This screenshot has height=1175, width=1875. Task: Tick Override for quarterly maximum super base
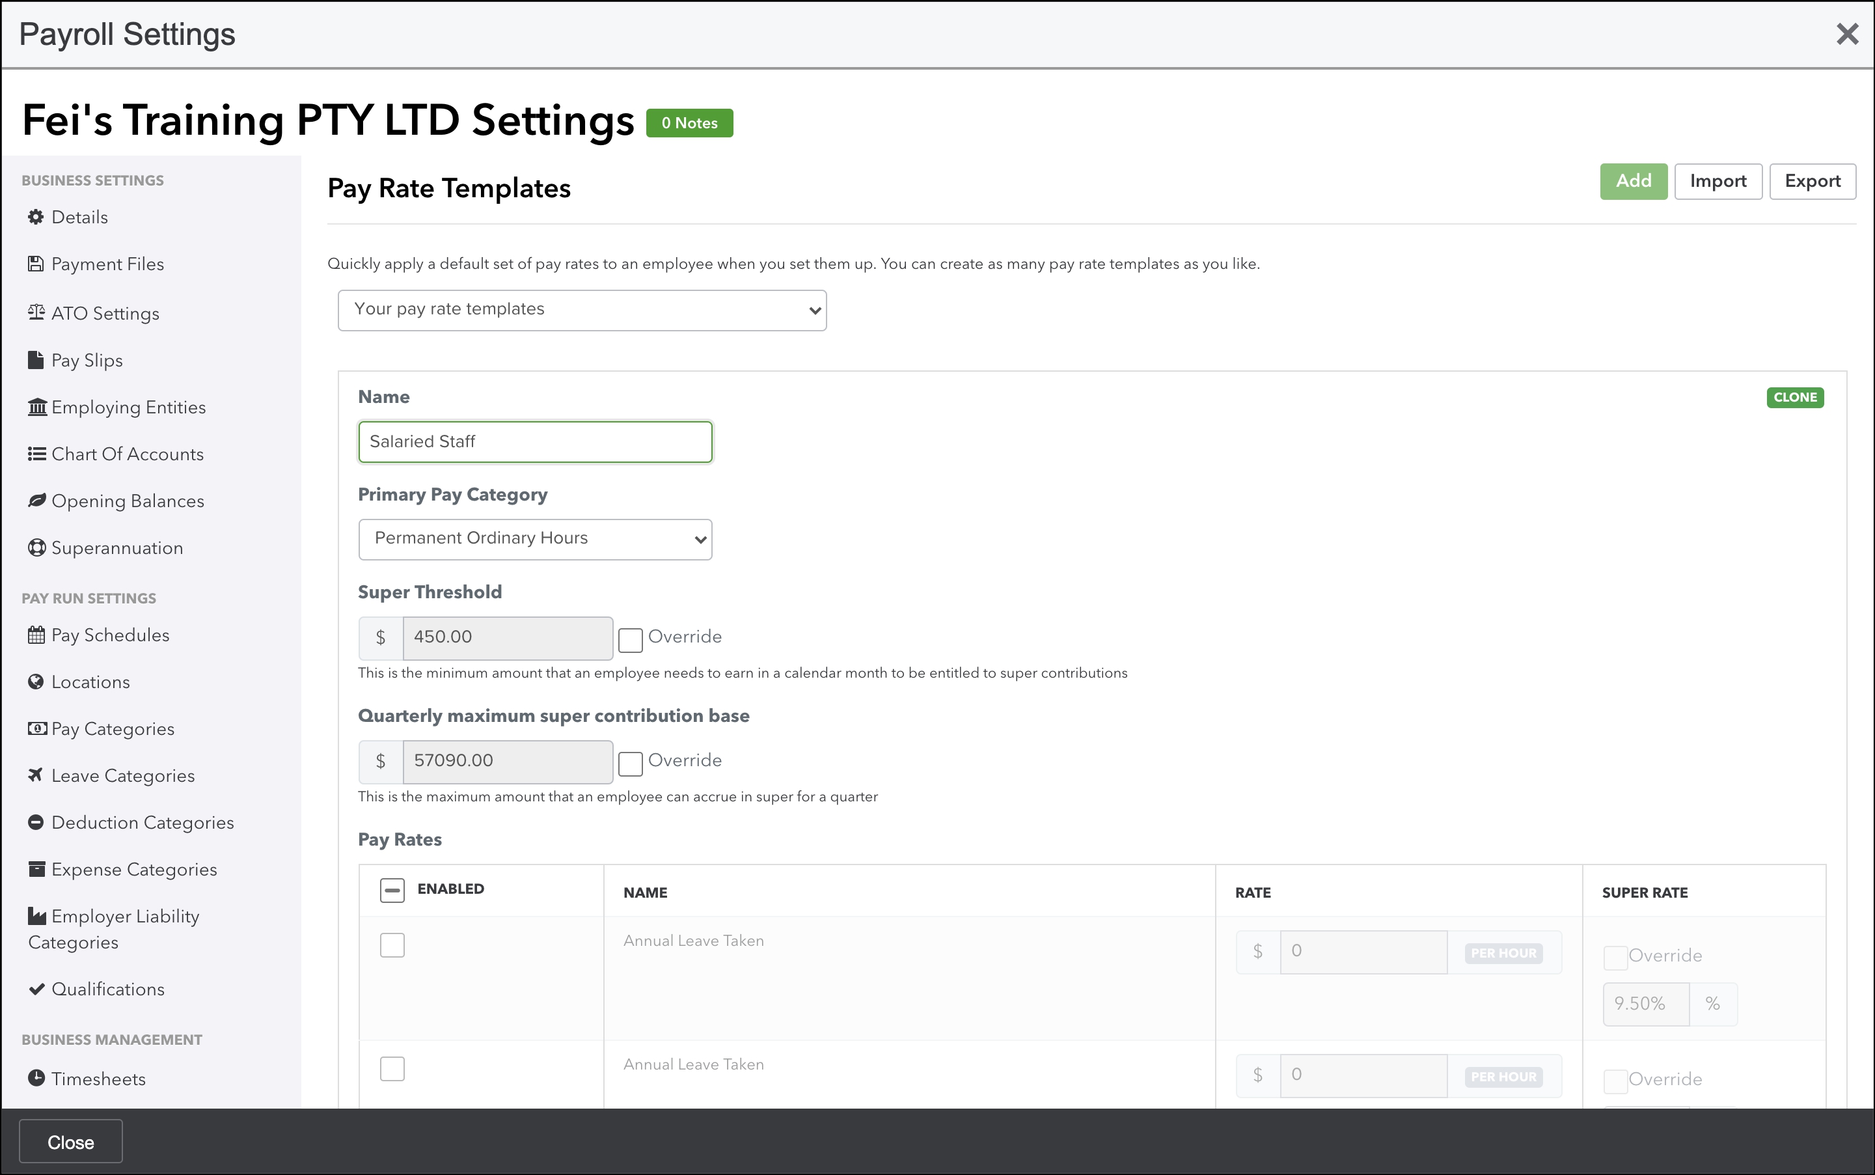630,764
